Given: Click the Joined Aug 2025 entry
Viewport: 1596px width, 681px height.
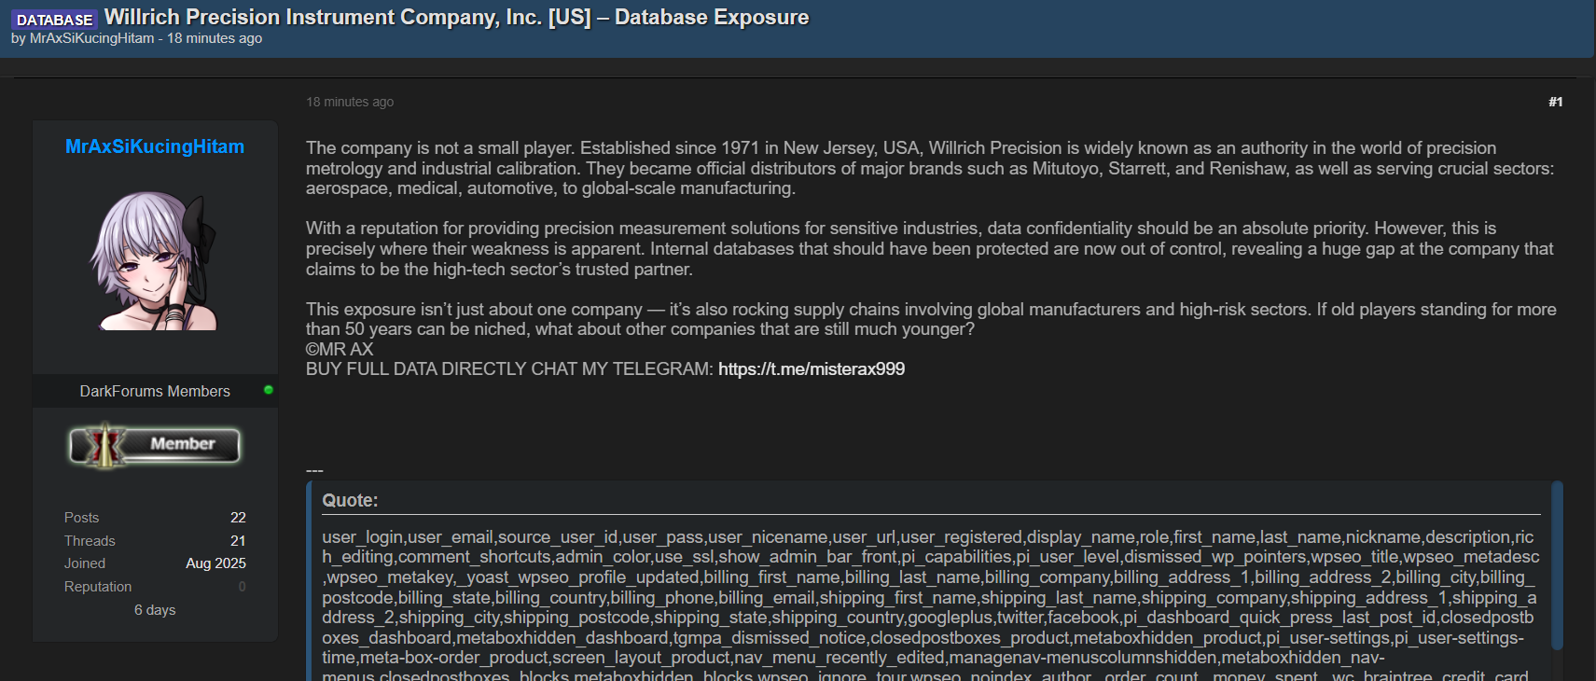Looking at the screenshot, I should pyautogui.click(x=155, y=563).
